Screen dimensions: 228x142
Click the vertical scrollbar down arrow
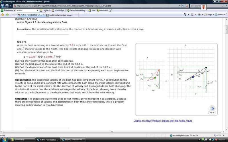tap(226, 130)
